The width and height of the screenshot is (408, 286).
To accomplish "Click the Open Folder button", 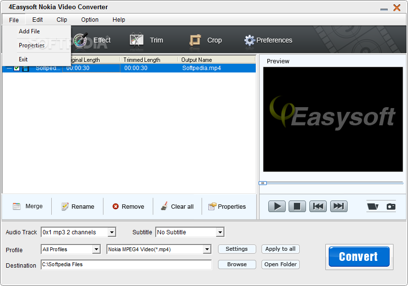I will coord(280,264).
